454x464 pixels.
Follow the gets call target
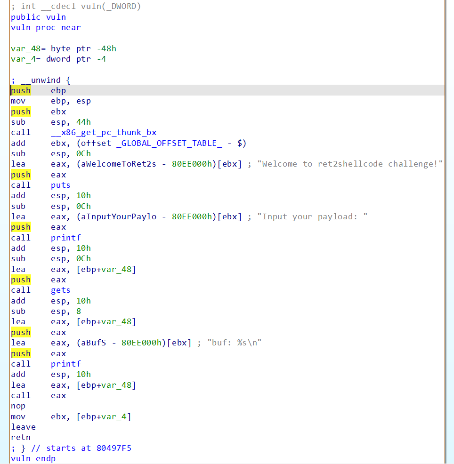[60, 290]
